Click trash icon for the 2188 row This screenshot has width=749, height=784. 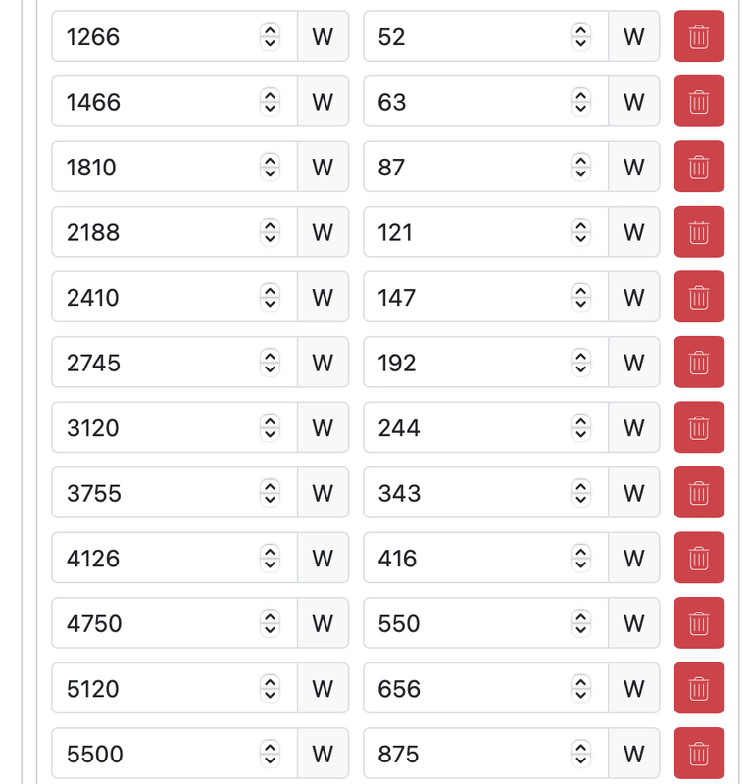[698, 231]
